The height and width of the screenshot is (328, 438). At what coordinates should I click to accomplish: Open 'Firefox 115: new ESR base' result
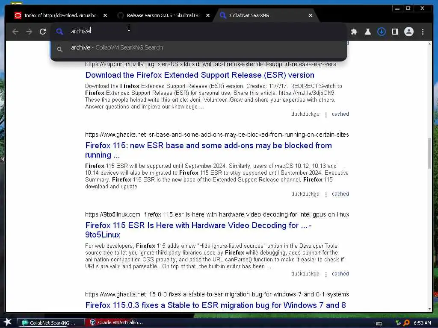tap(208, 150)
